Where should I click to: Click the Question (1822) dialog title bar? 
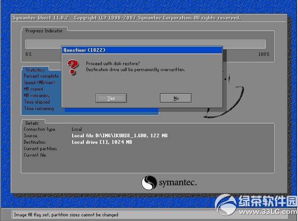click(142, 50)
